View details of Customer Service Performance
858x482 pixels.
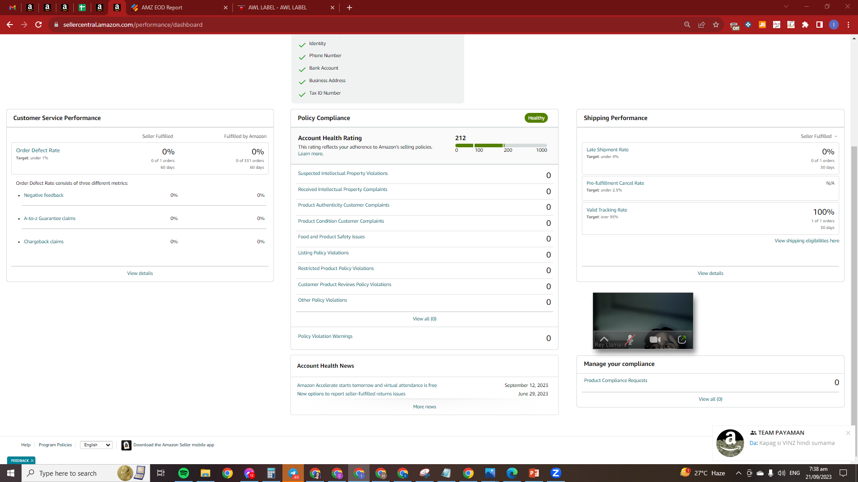coord(140,274)
